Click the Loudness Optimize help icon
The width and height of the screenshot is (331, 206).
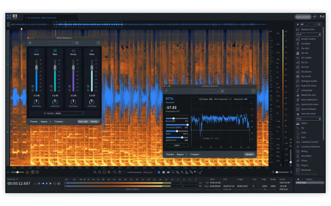253,91
